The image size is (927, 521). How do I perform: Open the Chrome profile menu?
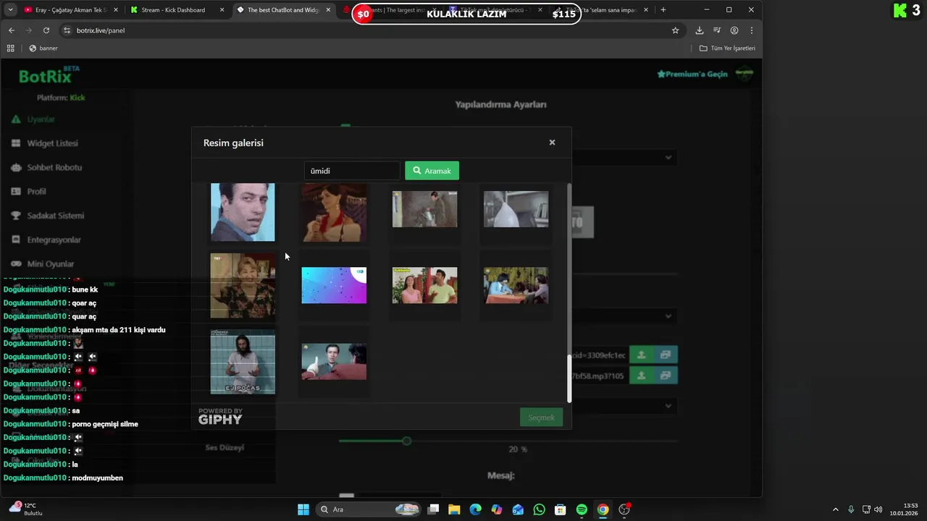click(734, 30)
